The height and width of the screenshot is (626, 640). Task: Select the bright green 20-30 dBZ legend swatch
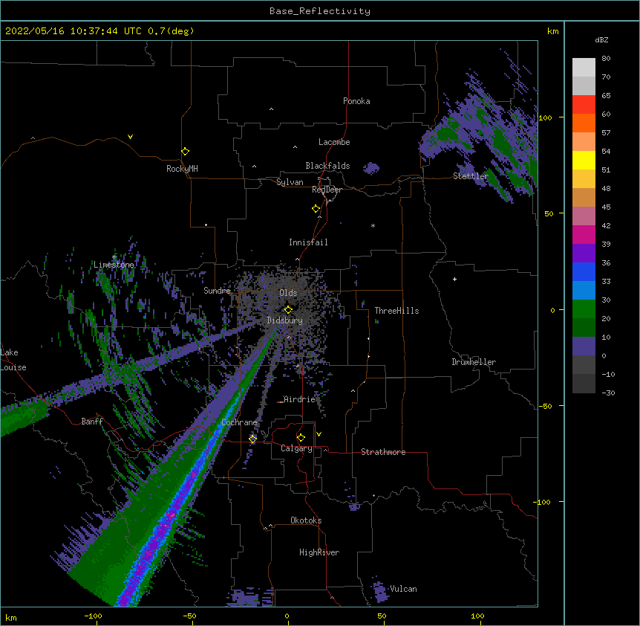[584, 309]
